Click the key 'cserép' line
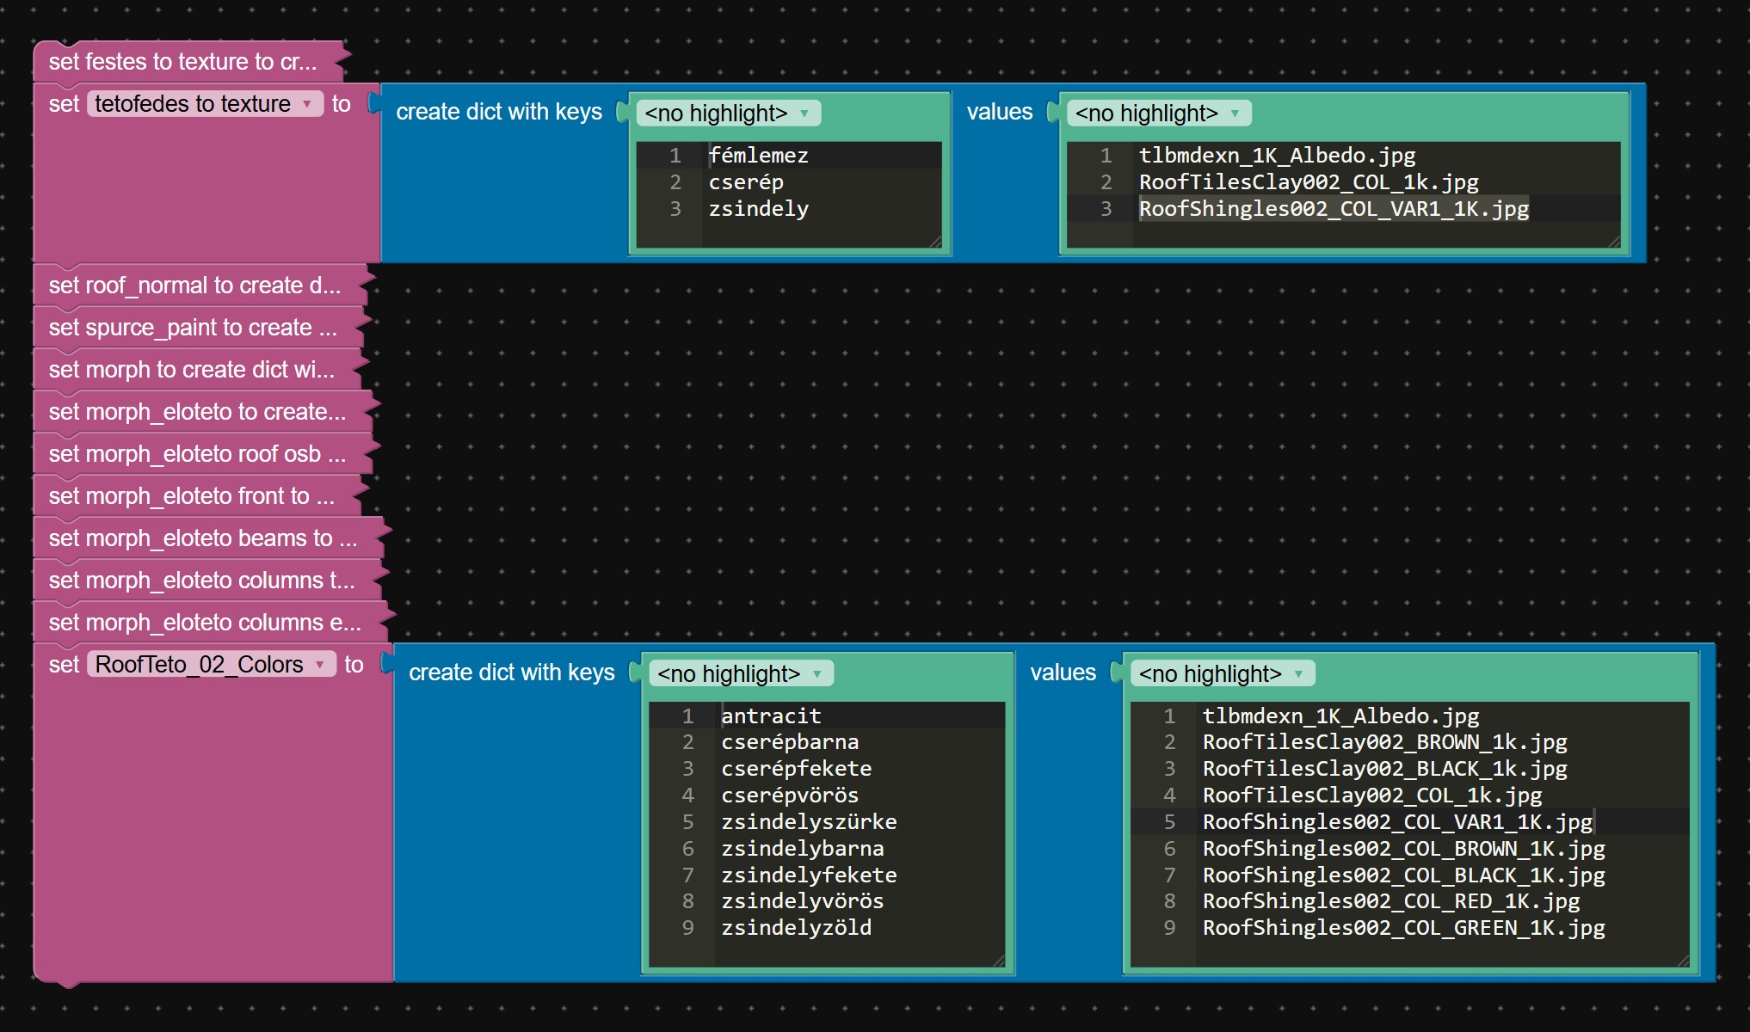The height and width of the screenshot is (1032, 1750). pyautogui.click(x=745, y=182)
